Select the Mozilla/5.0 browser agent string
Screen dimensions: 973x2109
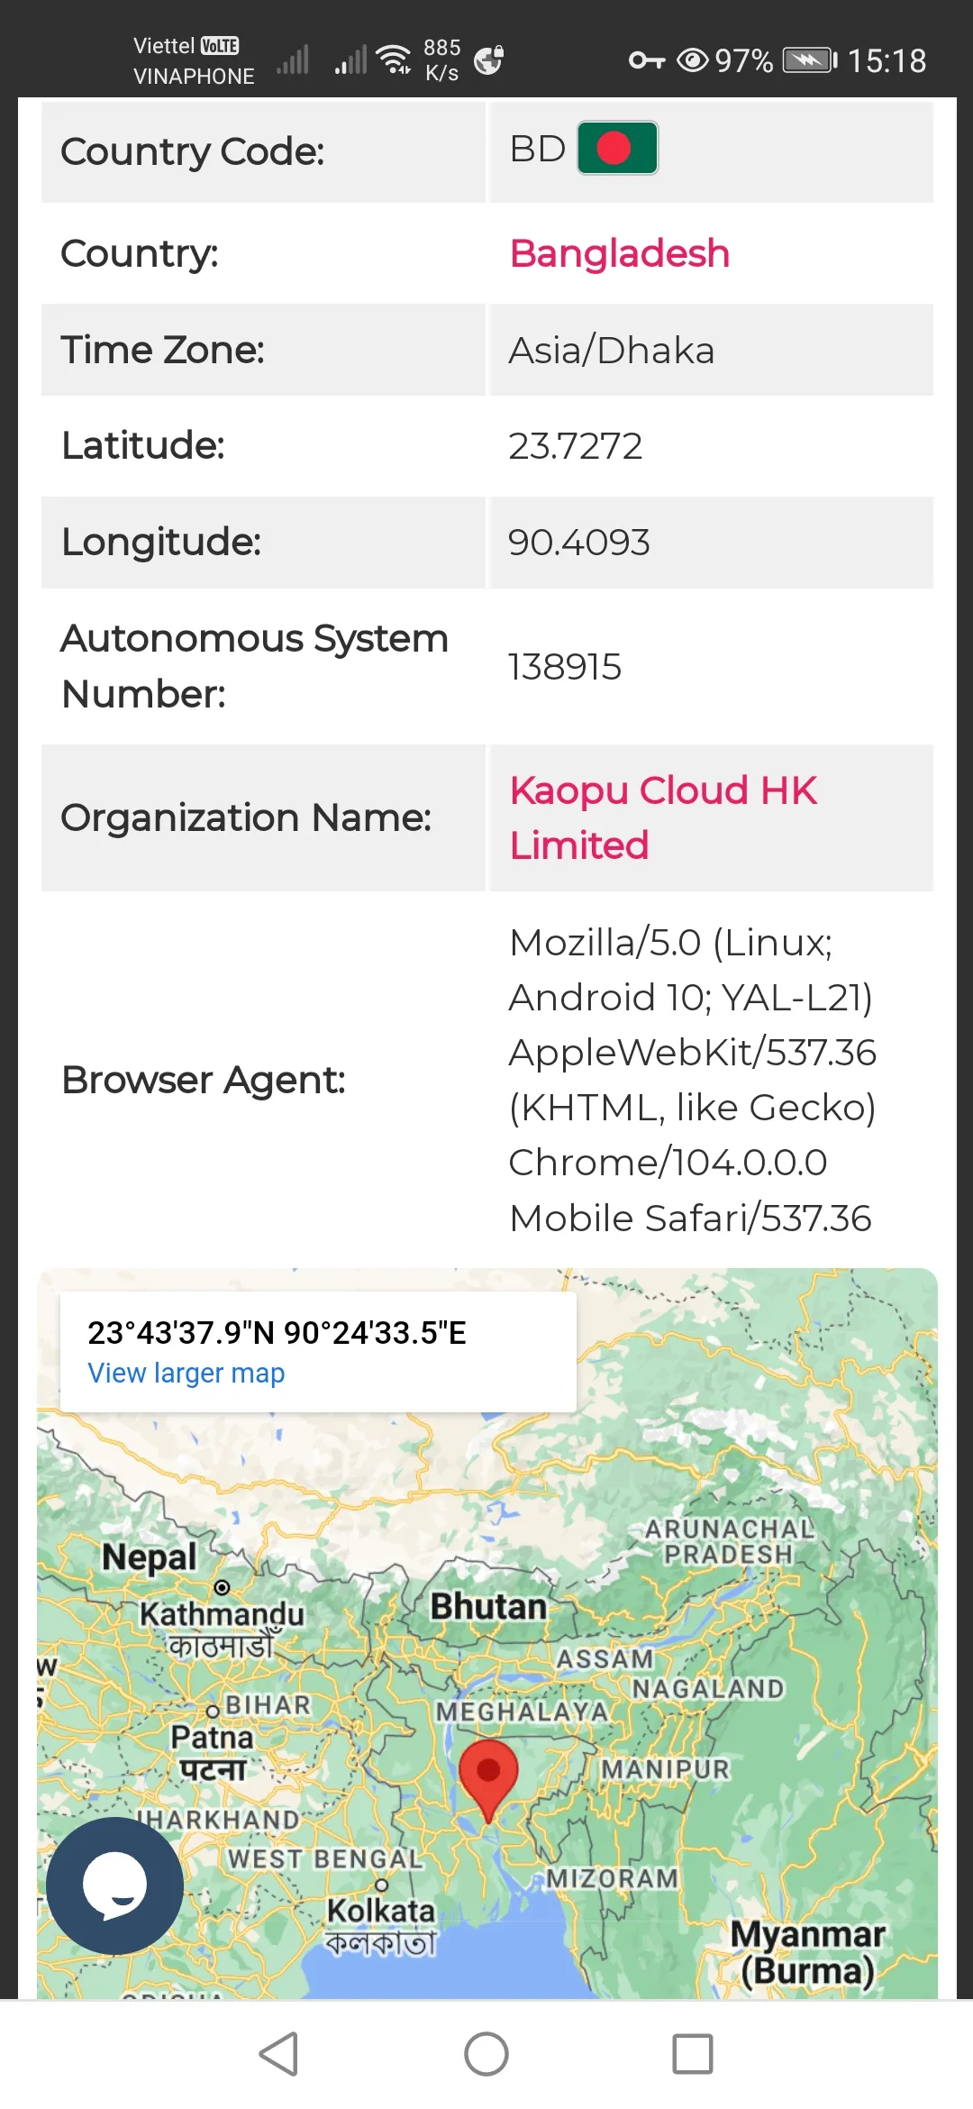point(692,1080)
